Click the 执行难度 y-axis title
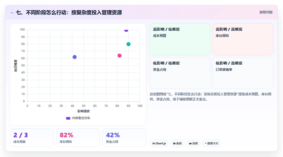This screenshot has width=283, height=157. (16, 66)
